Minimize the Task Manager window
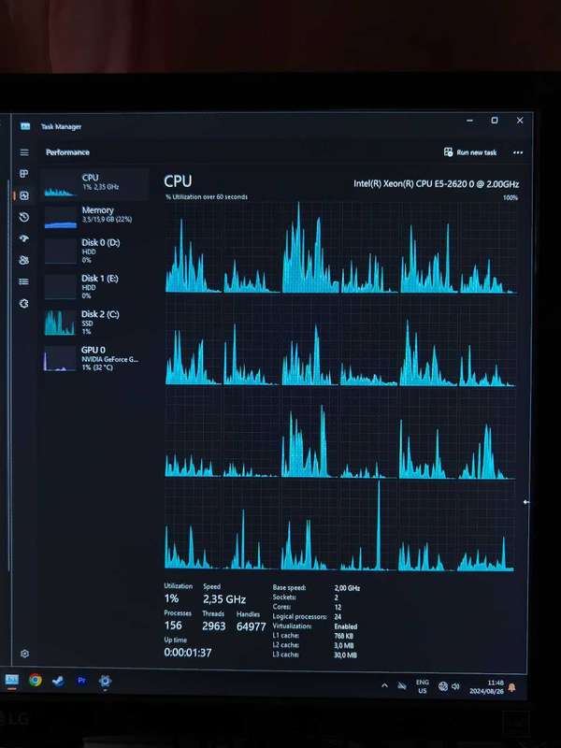The height and width of the screenshot is (748, 561). coord(470,121)
